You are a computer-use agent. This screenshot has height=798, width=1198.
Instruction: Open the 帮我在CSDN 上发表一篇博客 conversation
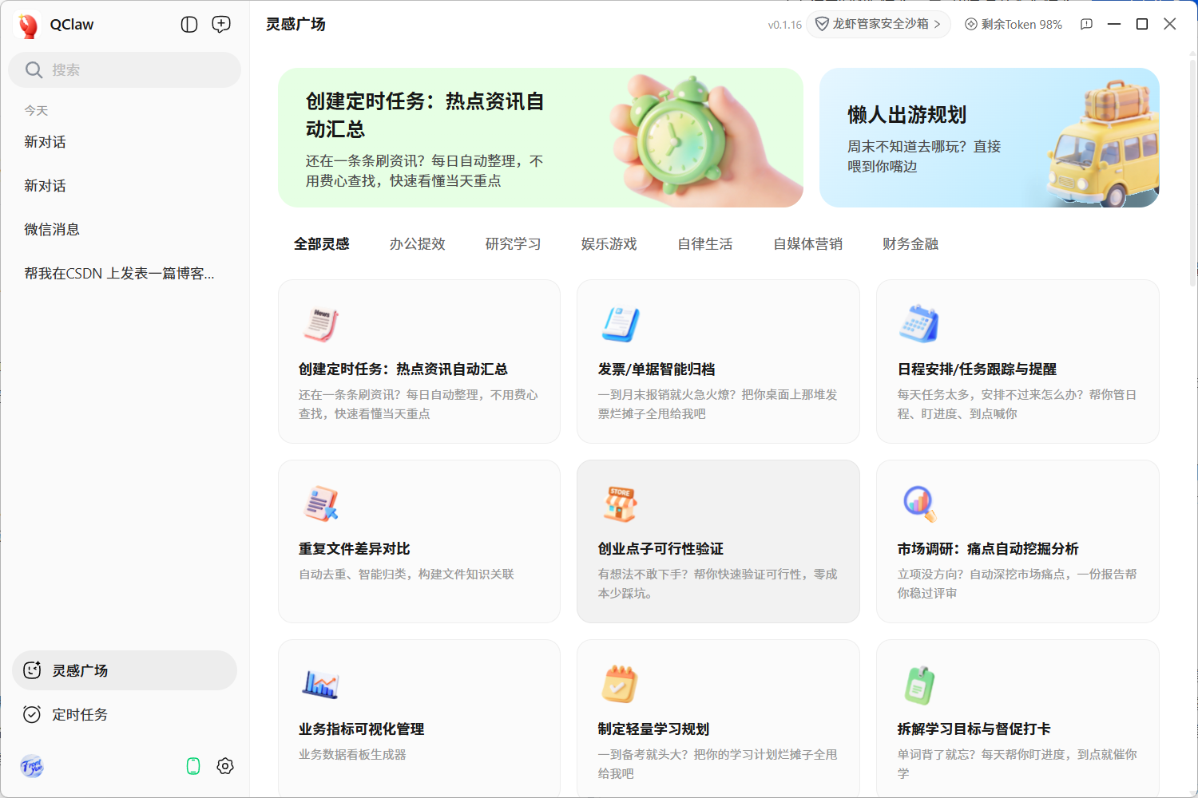click(125, 274)
